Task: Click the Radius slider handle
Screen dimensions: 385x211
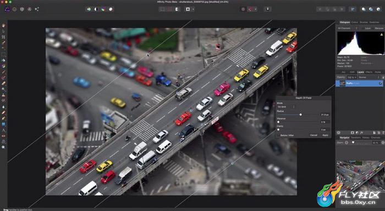Action: click(300, 115)
